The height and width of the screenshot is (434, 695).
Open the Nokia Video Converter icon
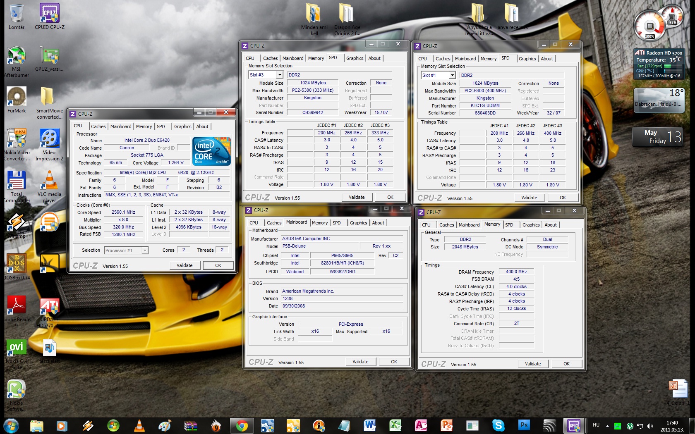coord(17,145)
